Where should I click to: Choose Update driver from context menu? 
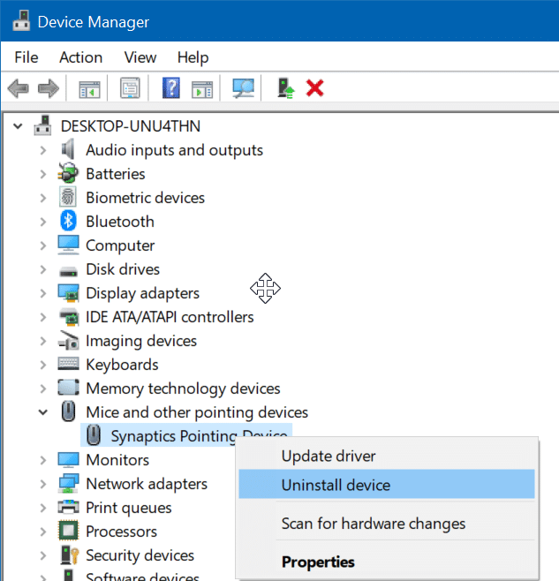click(387, 456)
